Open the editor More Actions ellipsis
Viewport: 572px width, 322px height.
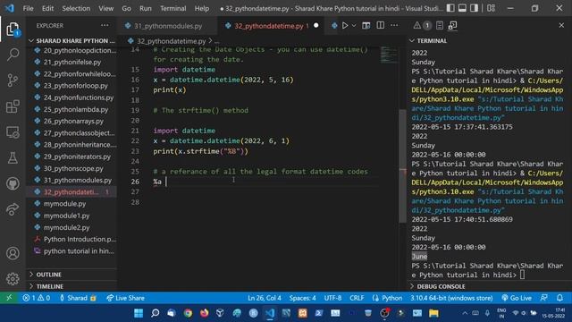(x=394, y=26)
